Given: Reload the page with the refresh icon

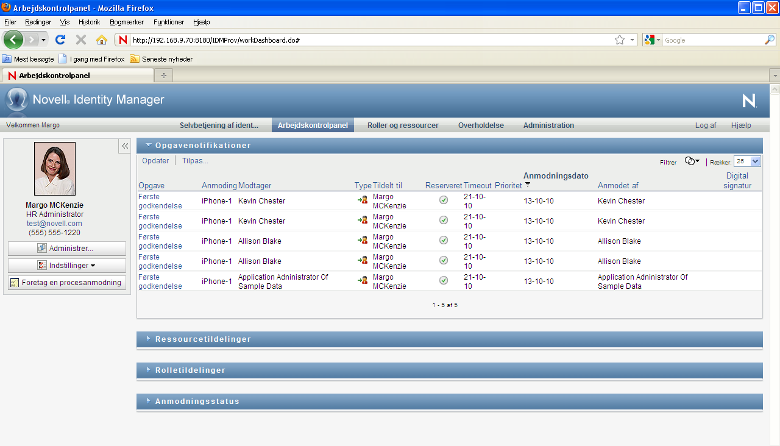Looking at the screenshot, I should click(60, 40).
